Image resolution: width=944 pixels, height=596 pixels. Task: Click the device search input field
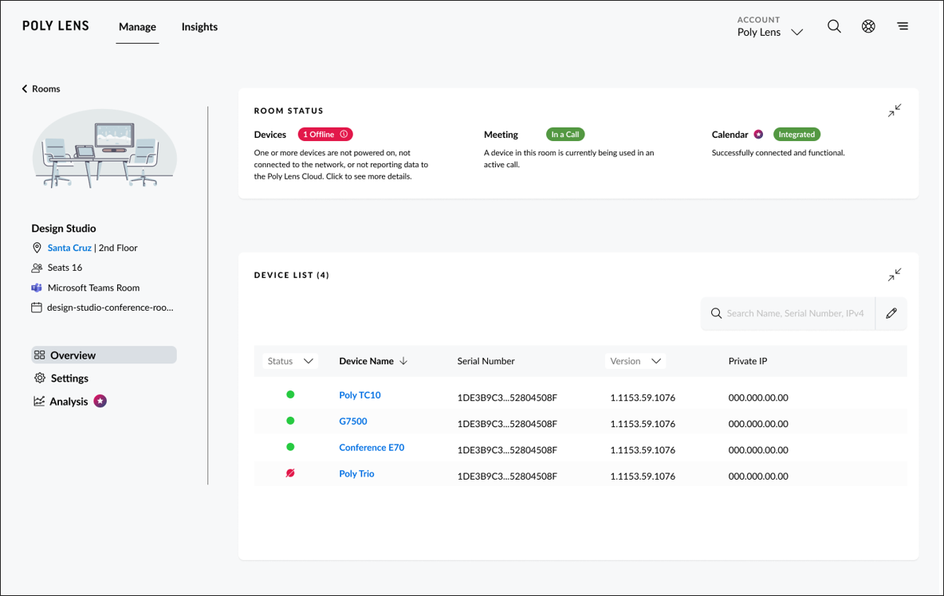point(789,313)
